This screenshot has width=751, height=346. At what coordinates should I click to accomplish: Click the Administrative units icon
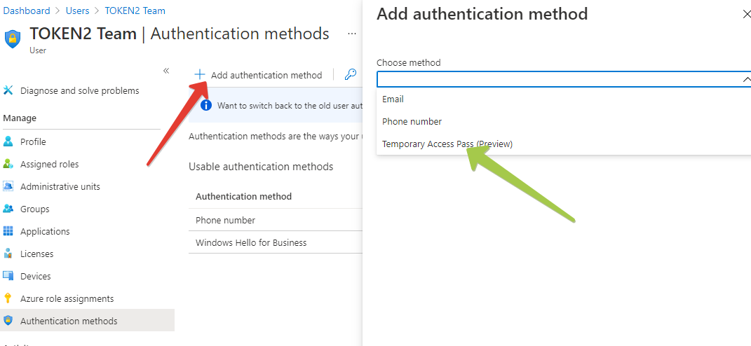point(8,186)
